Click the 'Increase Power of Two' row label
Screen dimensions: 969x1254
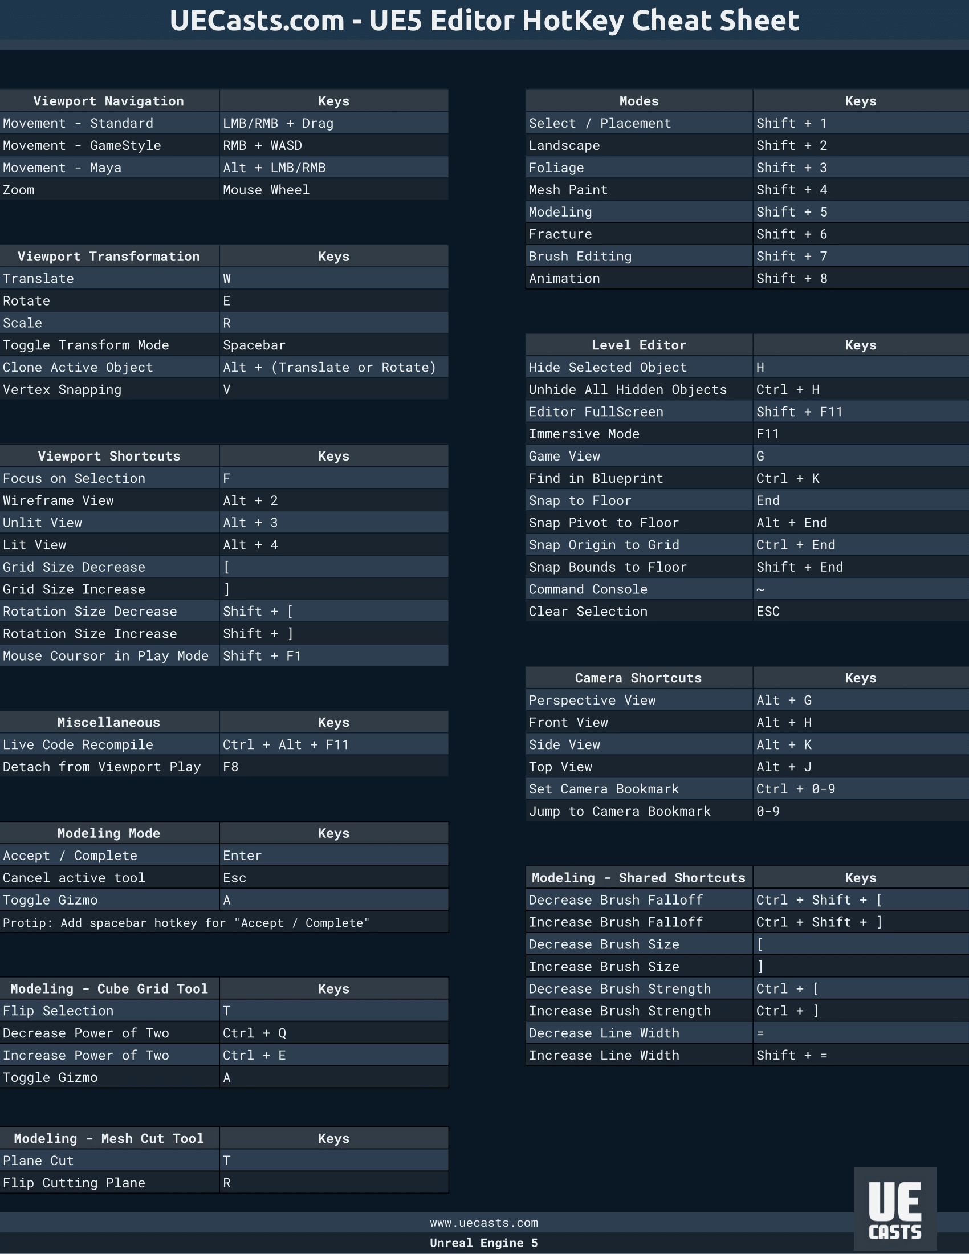(x=109, y=1056)
